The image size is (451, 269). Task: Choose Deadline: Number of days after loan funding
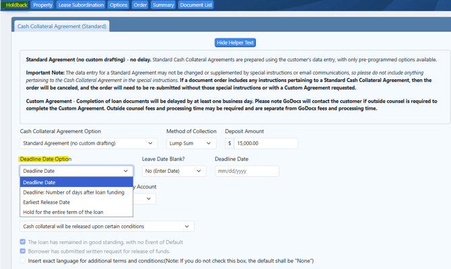(73, 192)
